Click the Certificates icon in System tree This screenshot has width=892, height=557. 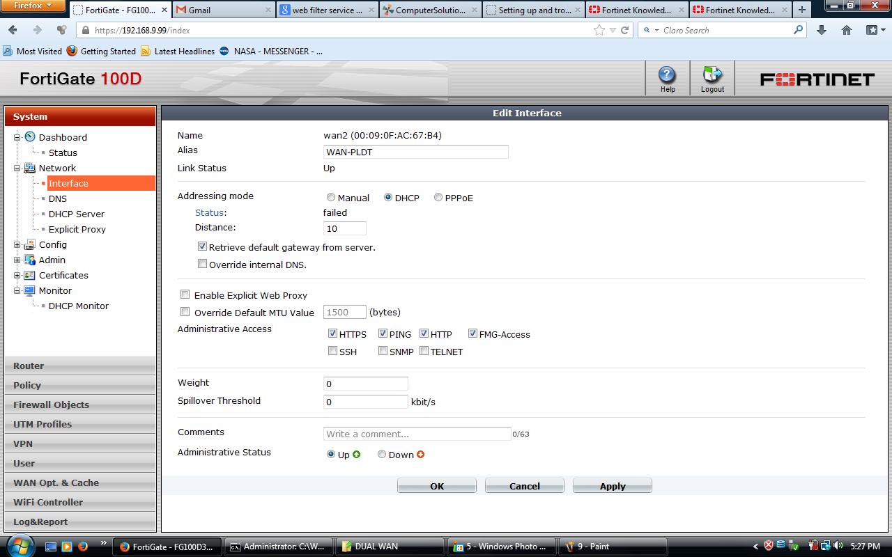tap(30, 275)
